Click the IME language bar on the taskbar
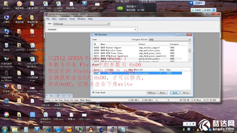This screenshot has width=237, height=133. coord(190,124)
